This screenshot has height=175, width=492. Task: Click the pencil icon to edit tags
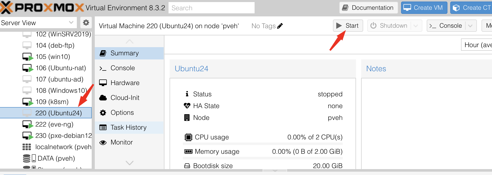(280, 26)
